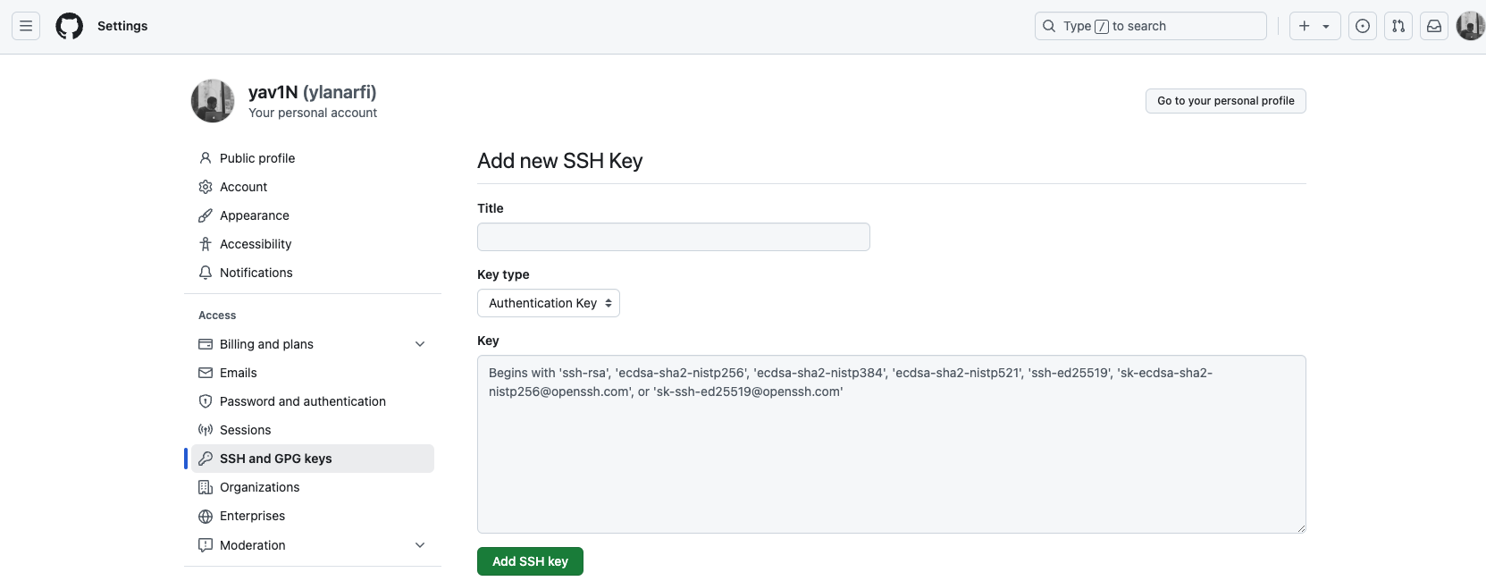Open the issues icon

click(x=1363, y=26)
